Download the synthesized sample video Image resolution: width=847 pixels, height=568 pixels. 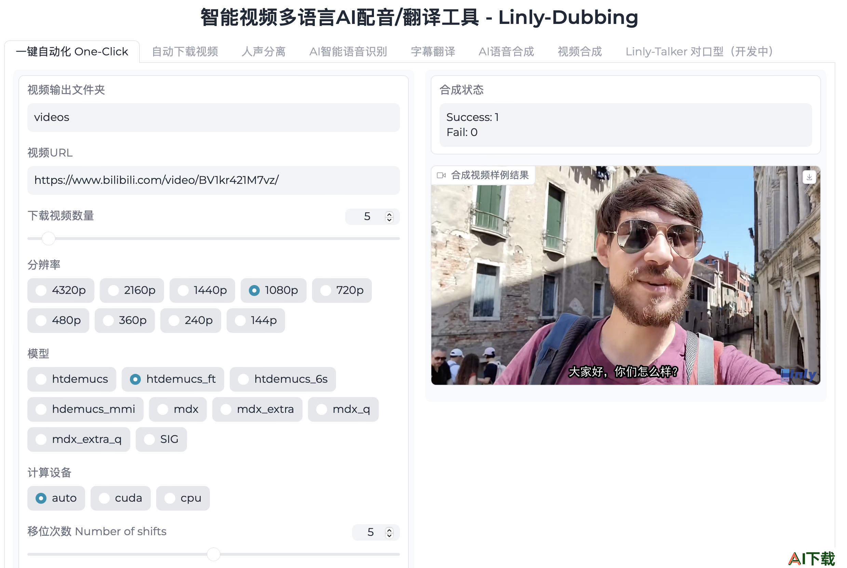[809, 177]
